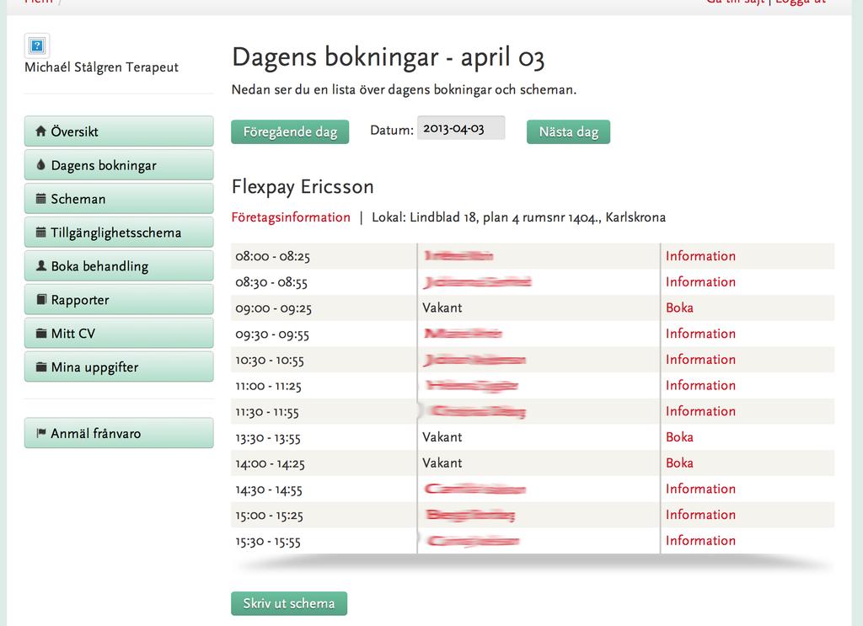Click the Dagens bokningar - april 03 heading

pos(388,58)
